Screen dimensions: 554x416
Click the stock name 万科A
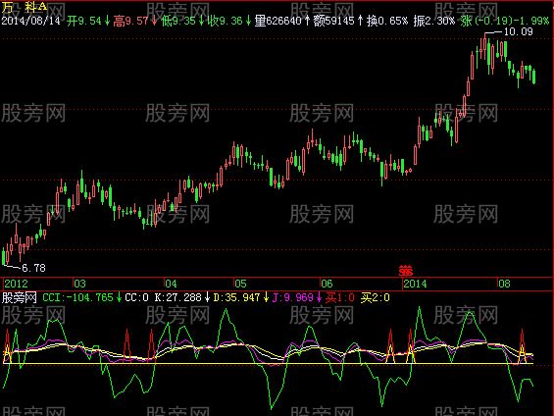(25, 7)
